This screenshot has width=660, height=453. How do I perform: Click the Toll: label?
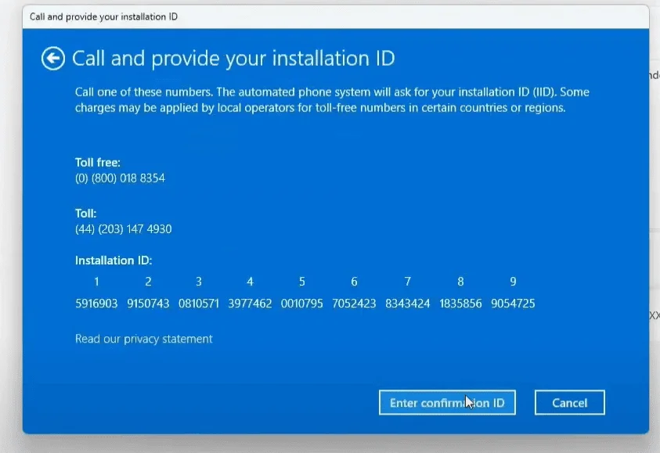86,214
